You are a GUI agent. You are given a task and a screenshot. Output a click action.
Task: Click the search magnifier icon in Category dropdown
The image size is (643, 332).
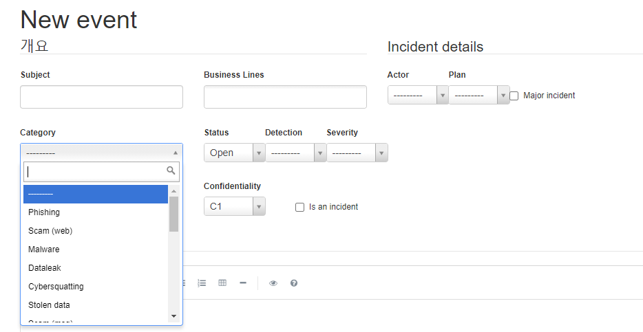click(171, 170)
